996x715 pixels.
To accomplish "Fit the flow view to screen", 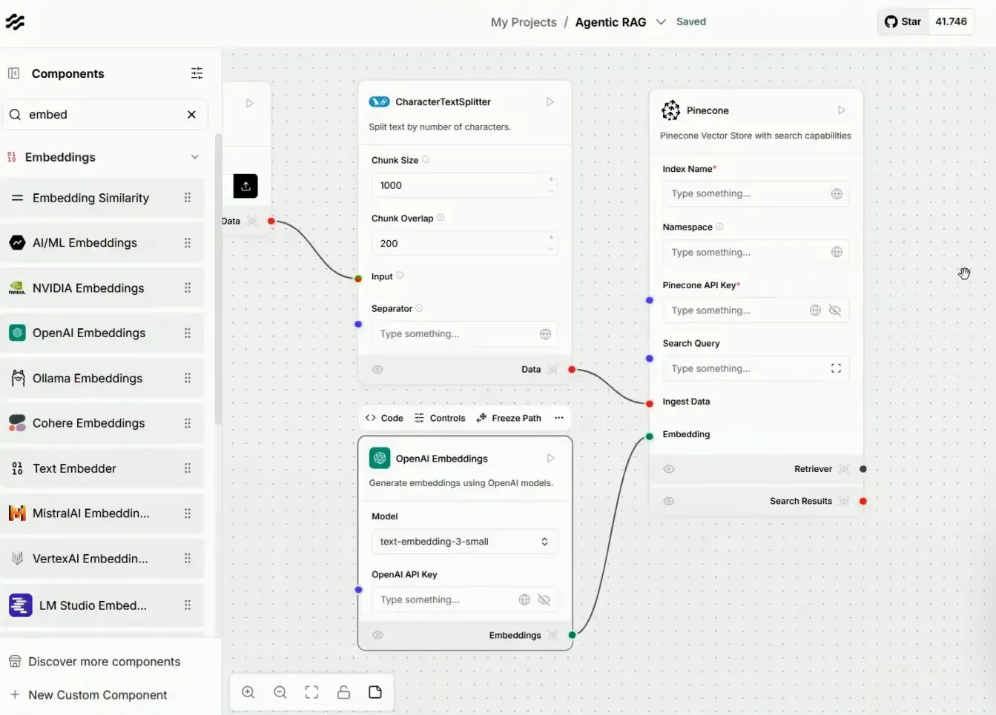I will coord(311,692).
